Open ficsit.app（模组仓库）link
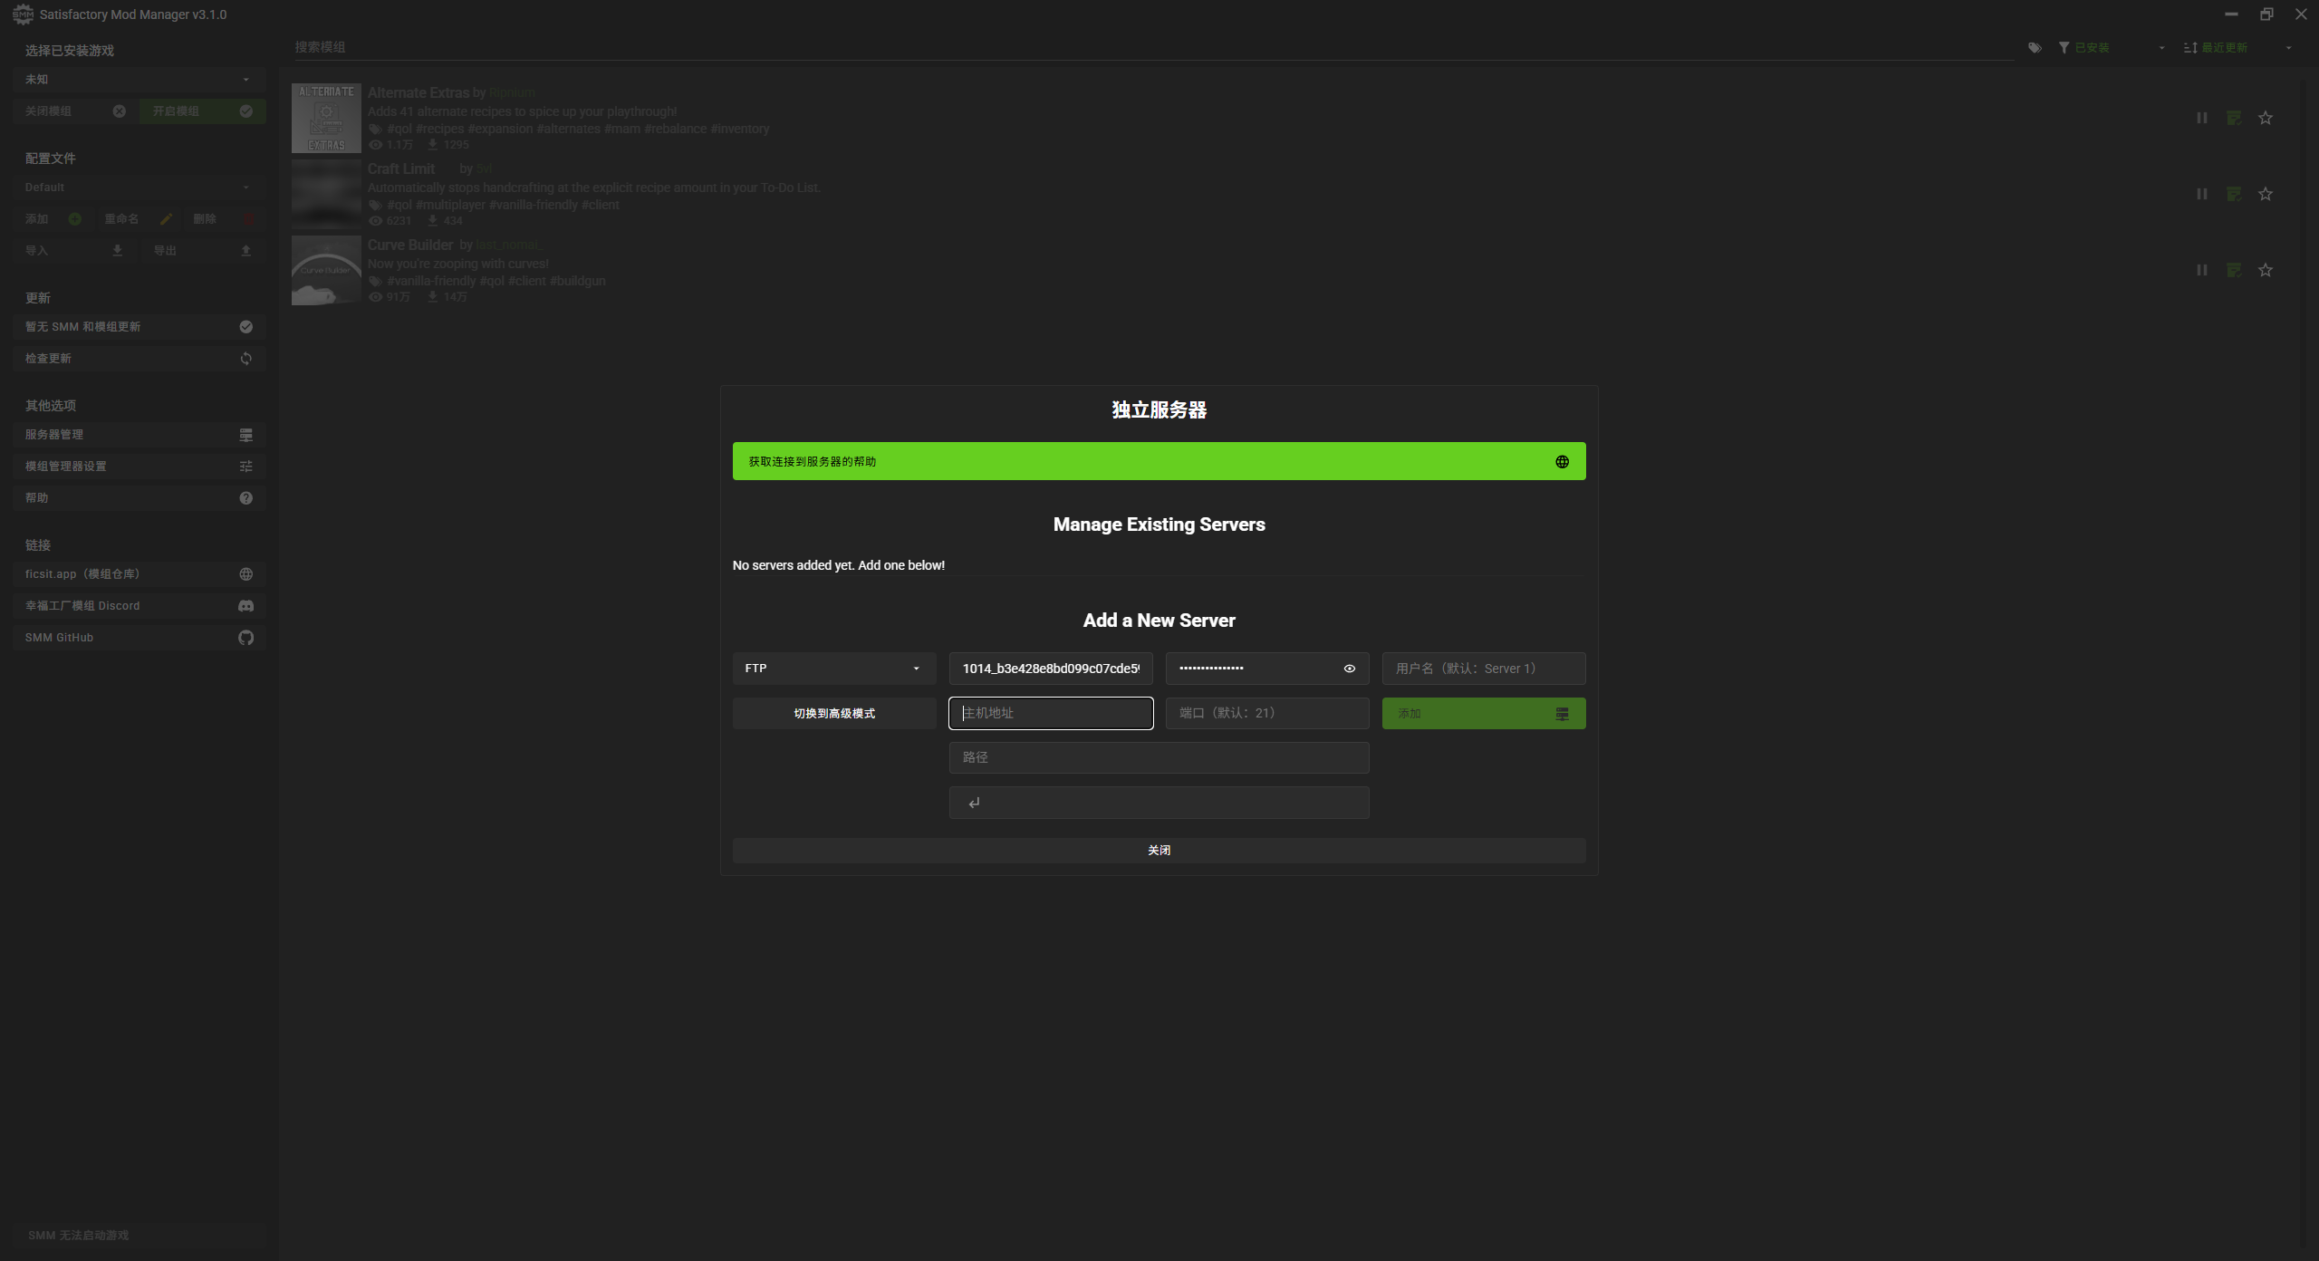The image size is (2319, 1261). point(139,574)
